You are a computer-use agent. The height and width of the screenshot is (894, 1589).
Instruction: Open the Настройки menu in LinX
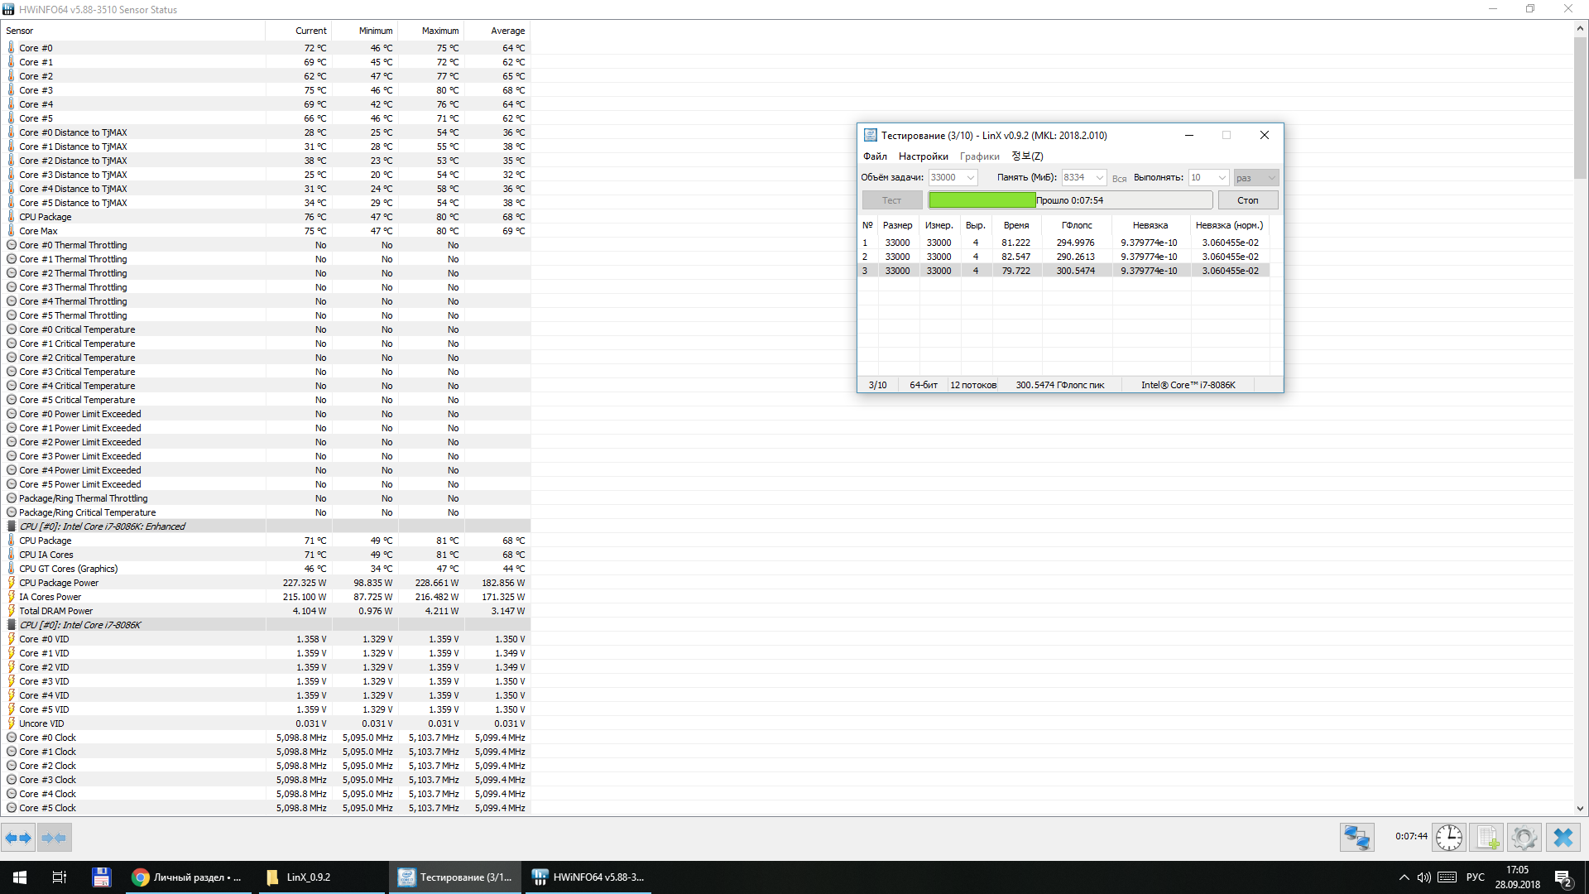(923, 156)
